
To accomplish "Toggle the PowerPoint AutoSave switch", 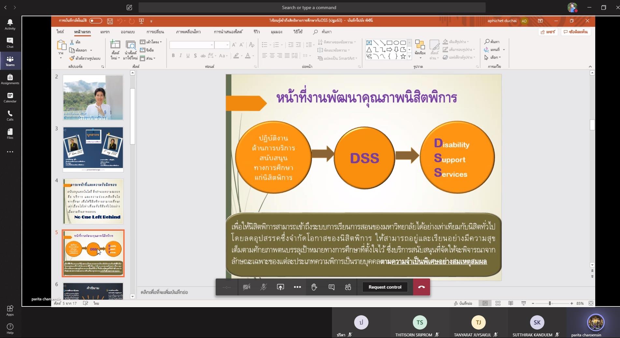I will click(x=95, y=21).
